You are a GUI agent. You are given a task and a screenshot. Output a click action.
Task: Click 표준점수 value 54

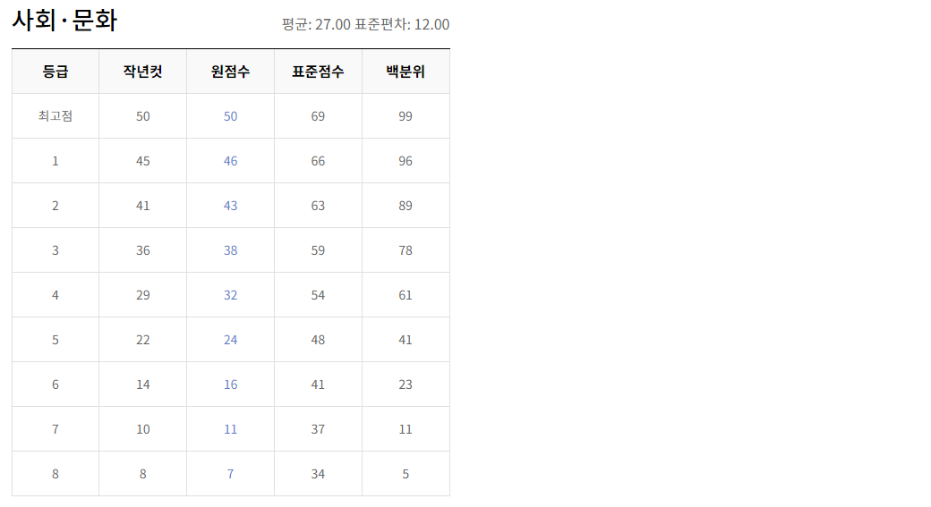click(318, 295)
